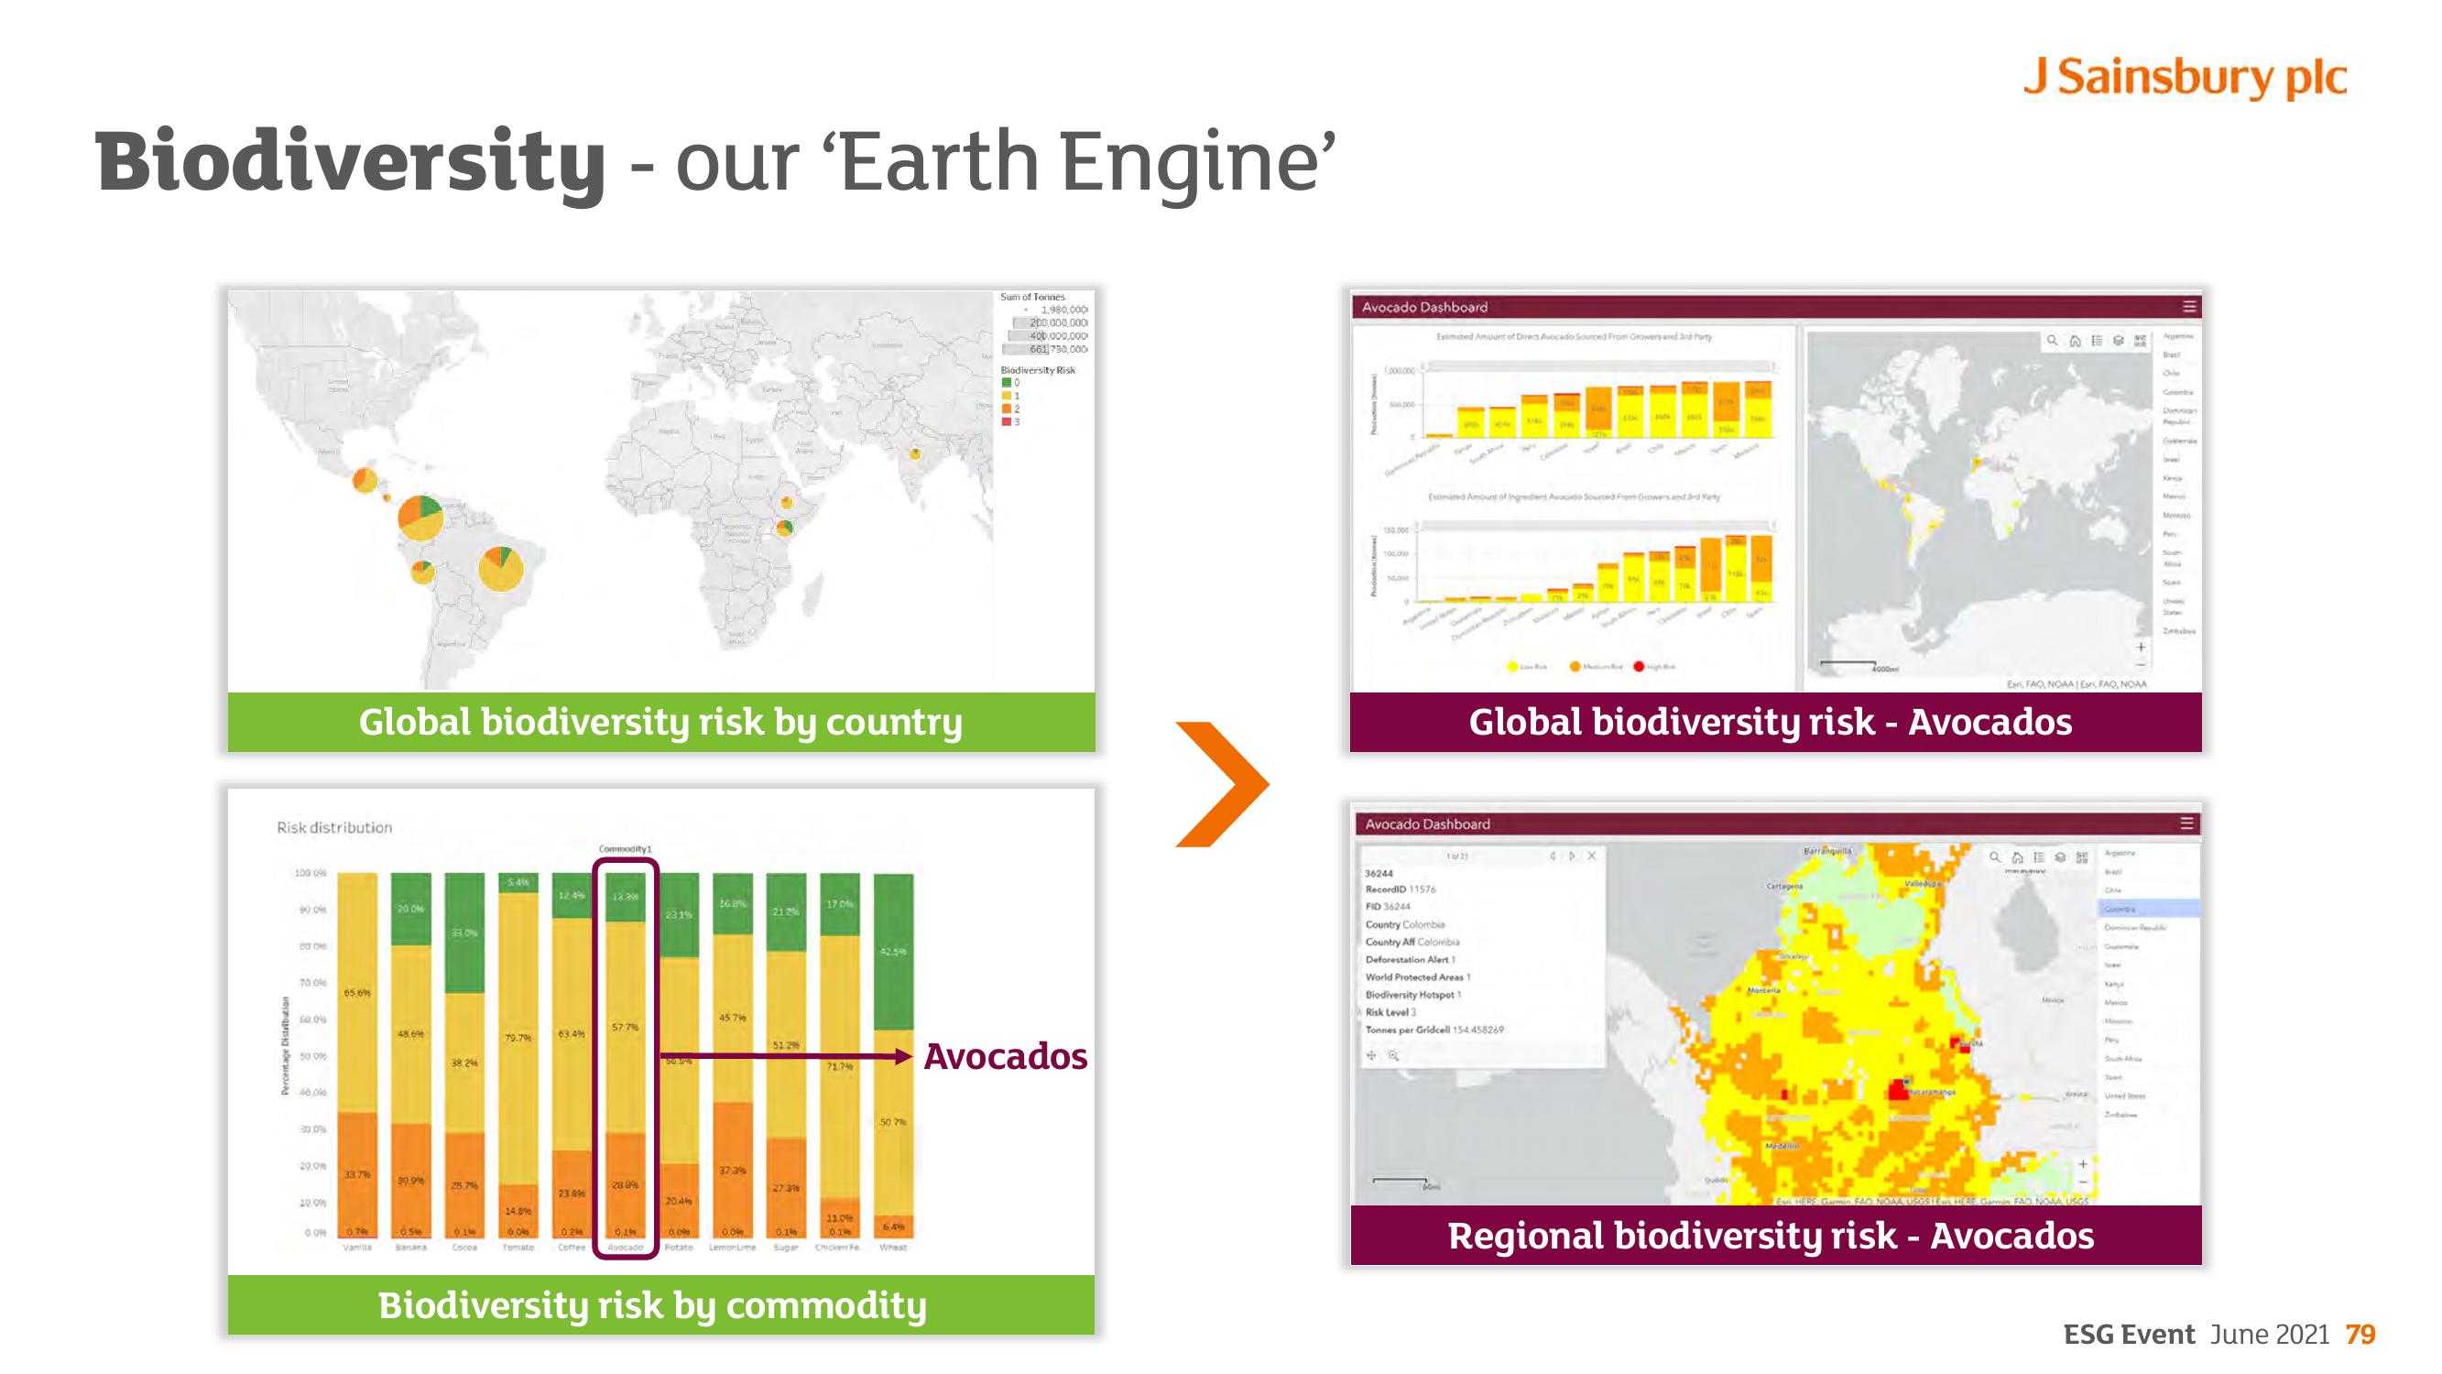Click page number 79 in footer
The width and height of the screenshot is (2442, 1374).
(x=2361, y=1336)
